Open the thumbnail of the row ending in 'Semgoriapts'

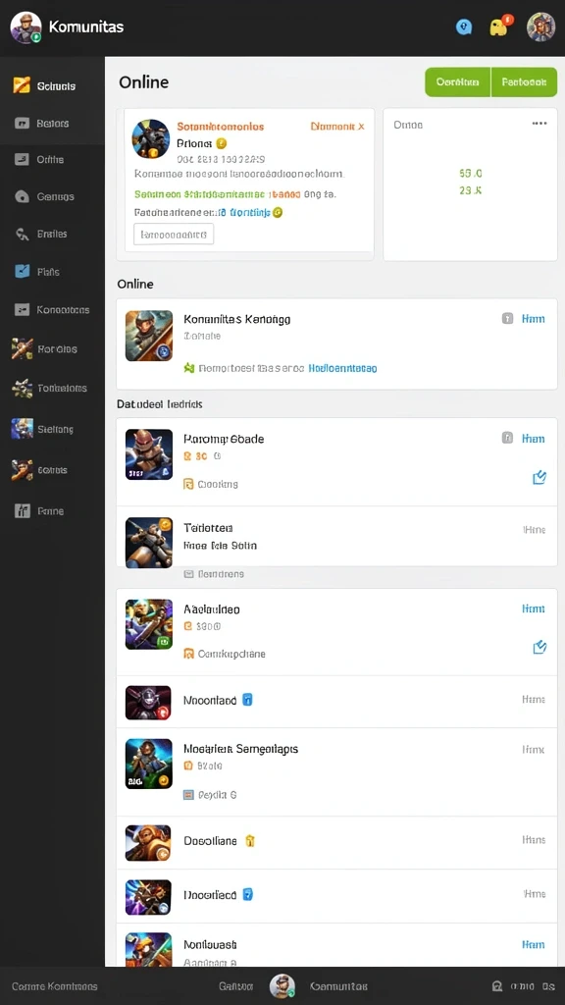click(149, 764)
